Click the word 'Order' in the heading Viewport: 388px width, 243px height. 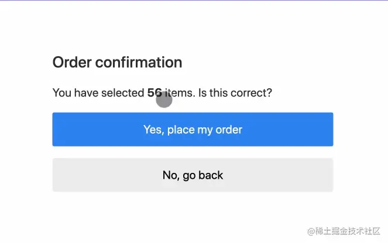(72, 62)
